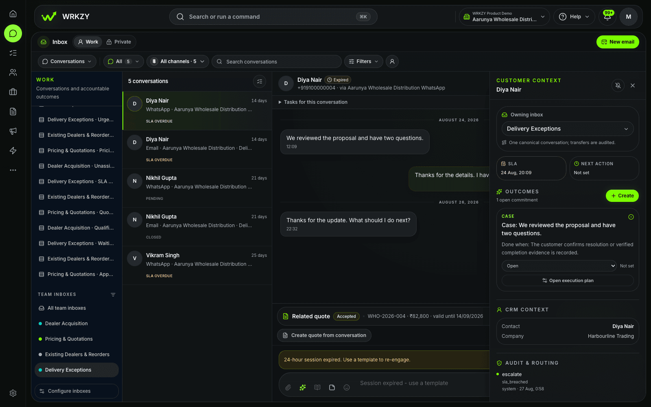Open the All 5 status dropdown
The width and height of the screenshot is (651, 407).
tap(124, 61)
